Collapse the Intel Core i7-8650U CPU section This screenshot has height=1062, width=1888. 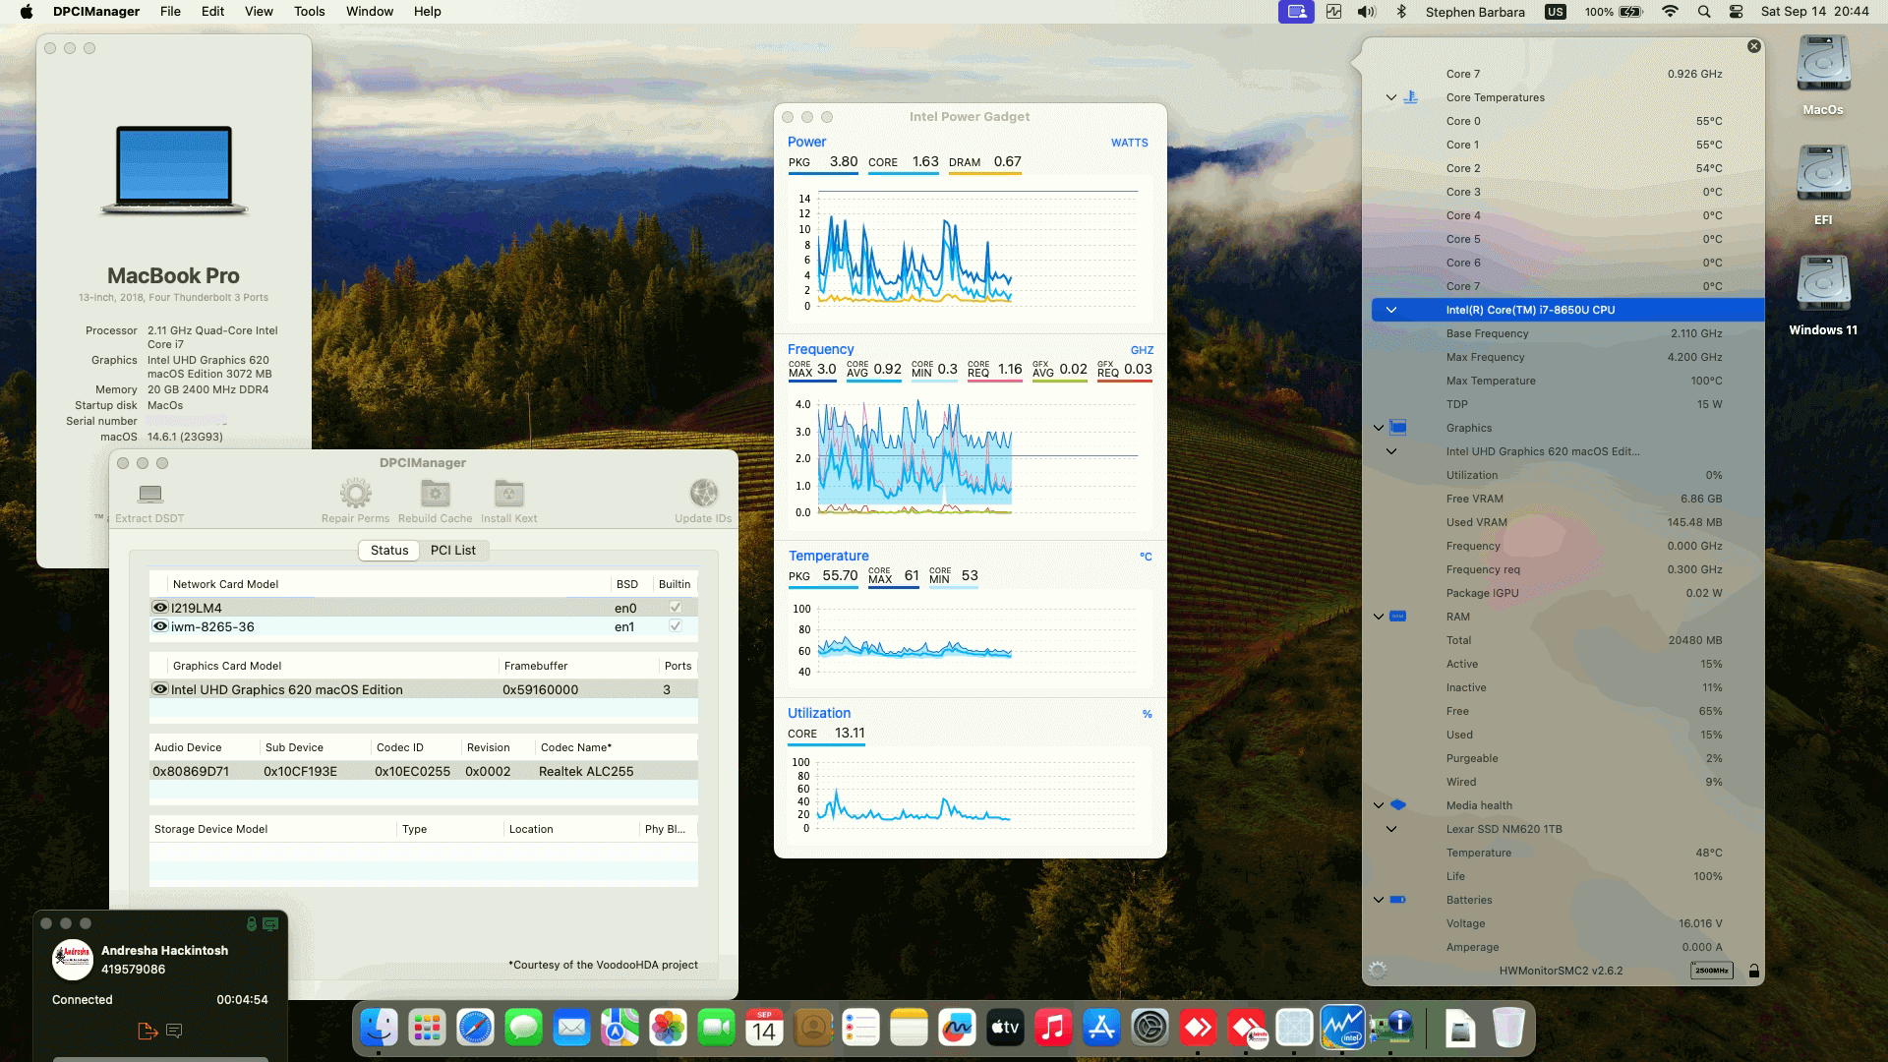[x=1390, y=309]
